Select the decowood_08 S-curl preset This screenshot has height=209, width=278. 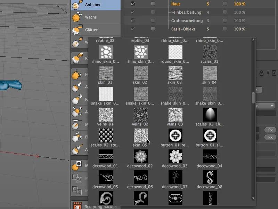click(210, 177)
